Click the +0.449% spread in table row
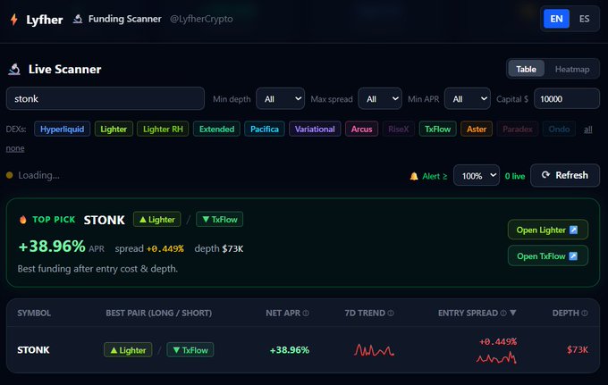Viewport: 608px width, 385px height. tap(498, 341)
